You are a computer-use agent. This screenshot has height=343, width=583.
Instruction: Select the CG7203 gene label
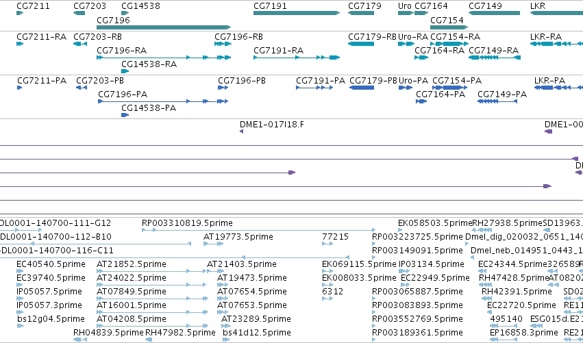90,6
